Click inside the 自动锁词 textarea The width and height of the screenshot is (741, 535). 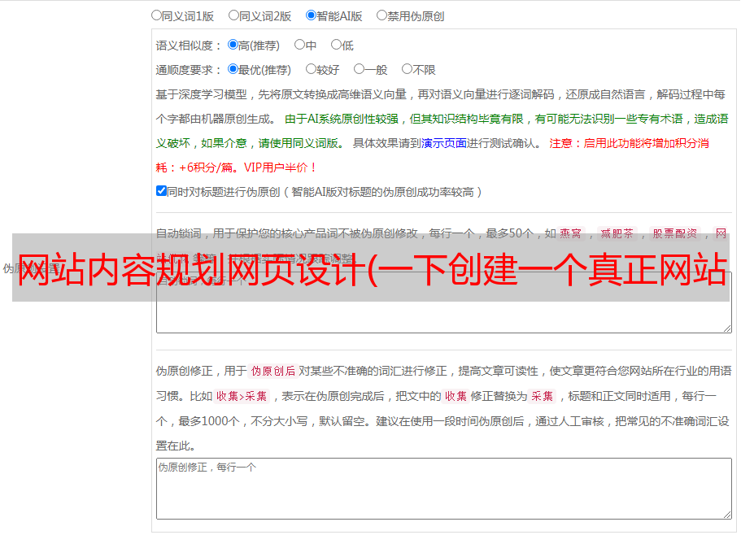point(444,302)
